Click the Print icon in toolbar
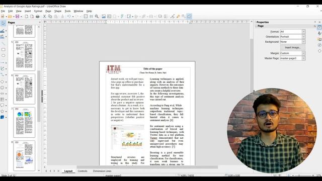This screenshot has width=322, height=181. [x=38, y=17]
